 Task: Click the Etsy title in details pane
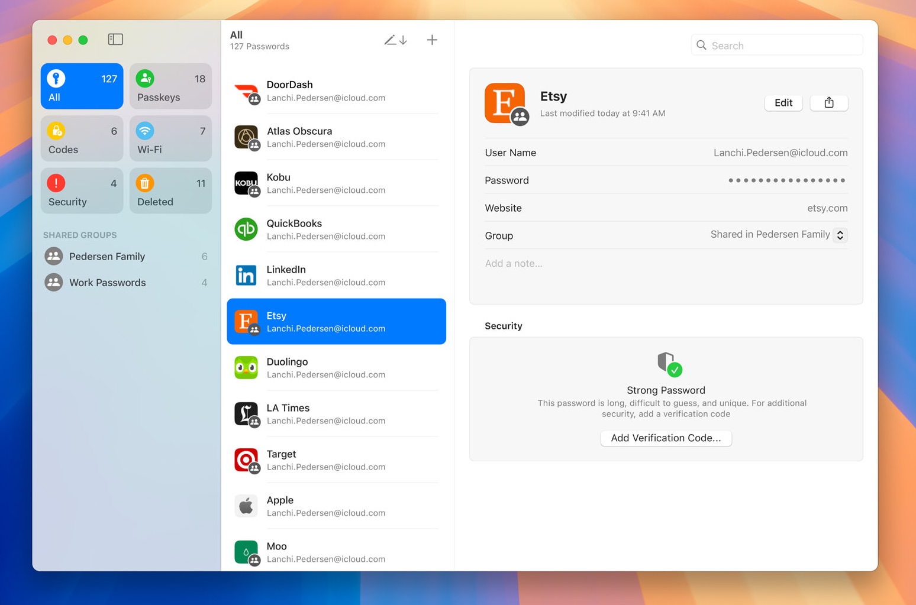click(x=553, y=96)
